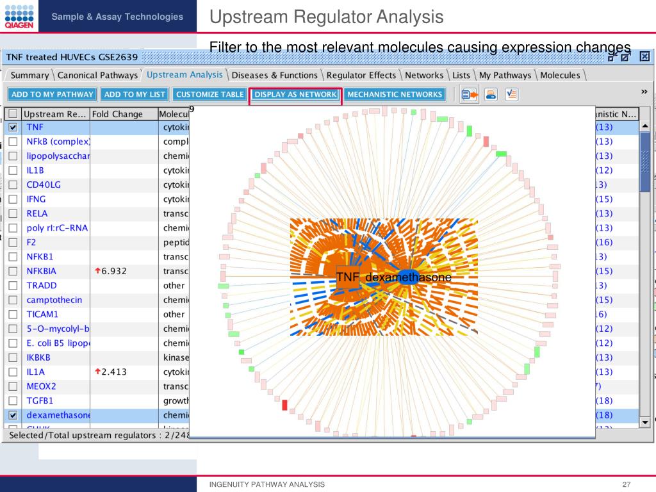This screenshot has width=656, height=492.
Task: Sort by the Fold Change column header
Action: tap(124, 114)
